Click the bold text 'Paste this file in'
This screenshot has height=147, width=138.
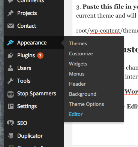pyautogui.click(x=107, y=7)
